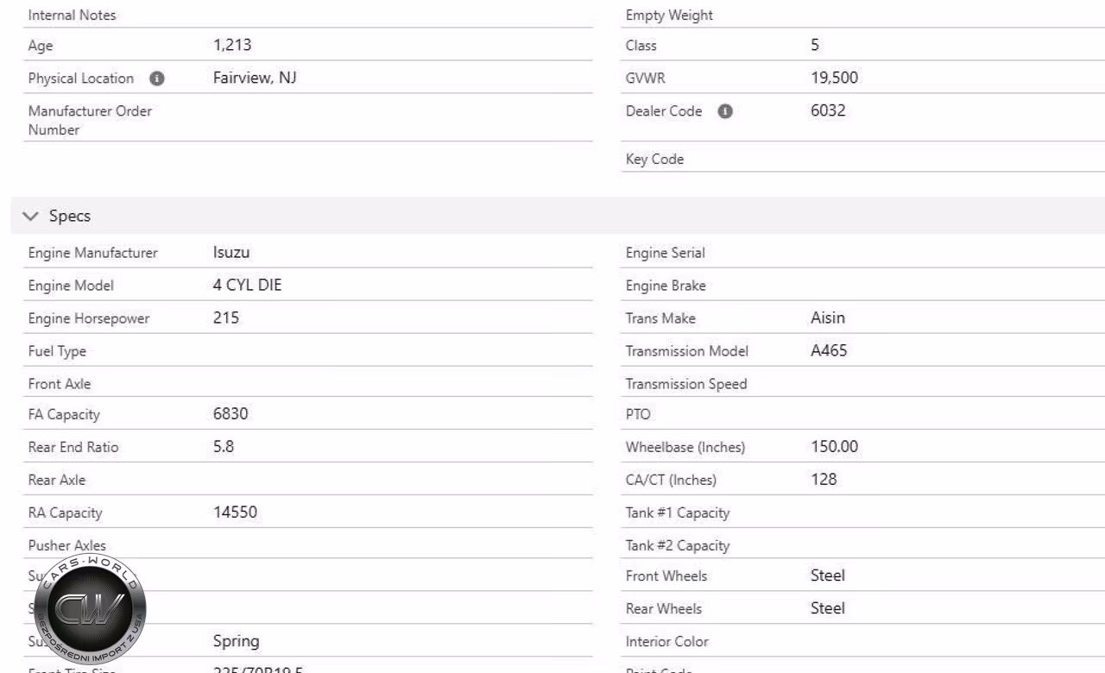Select the suspension value Spring
Image resolution: width=1105 pixels, height=673 pixels.
click(x=237, y=642)
